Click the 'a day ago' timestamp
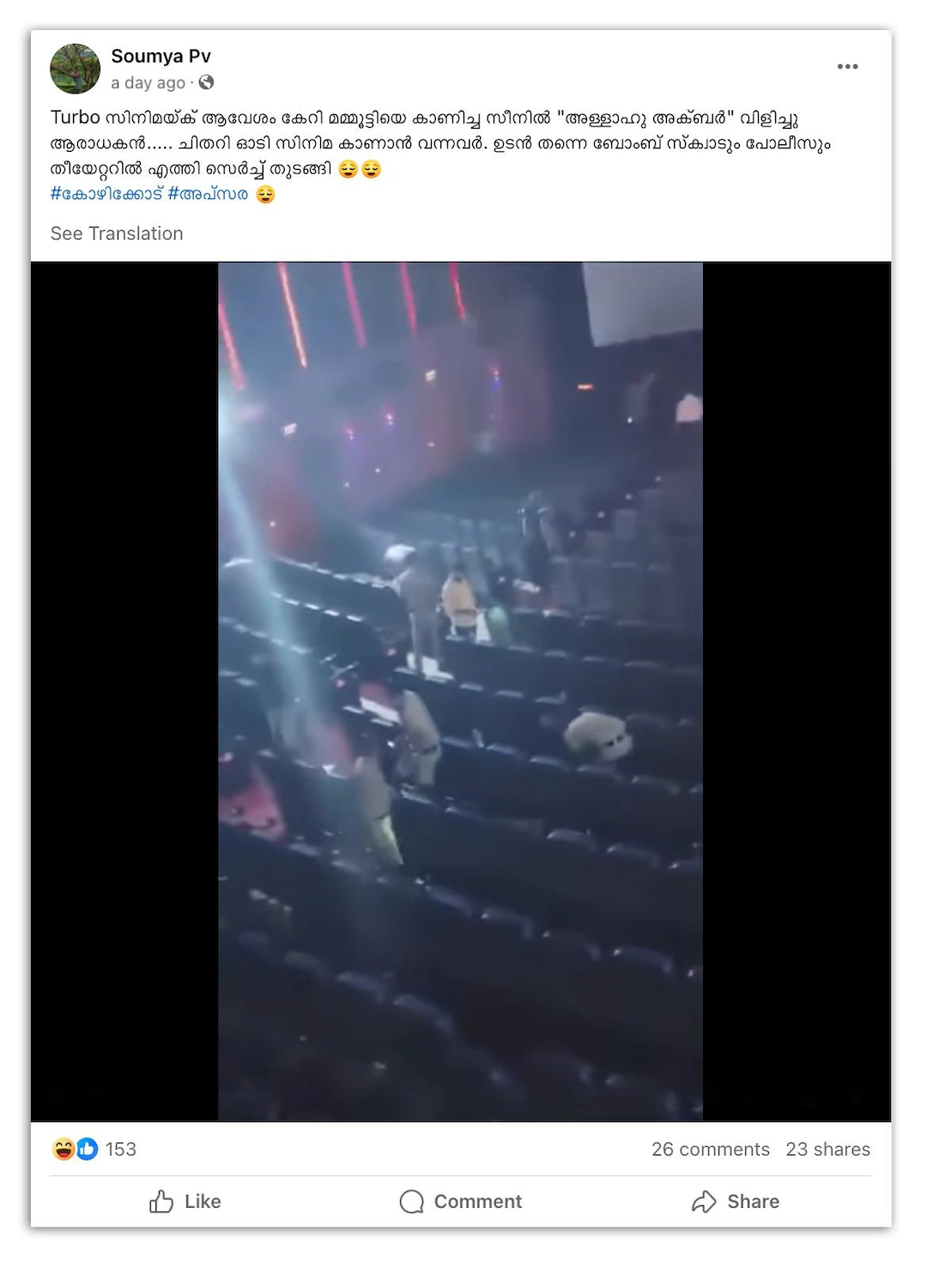Image resolution: width=927 pixels, height=1261 pixels. [x=148, y=82]
